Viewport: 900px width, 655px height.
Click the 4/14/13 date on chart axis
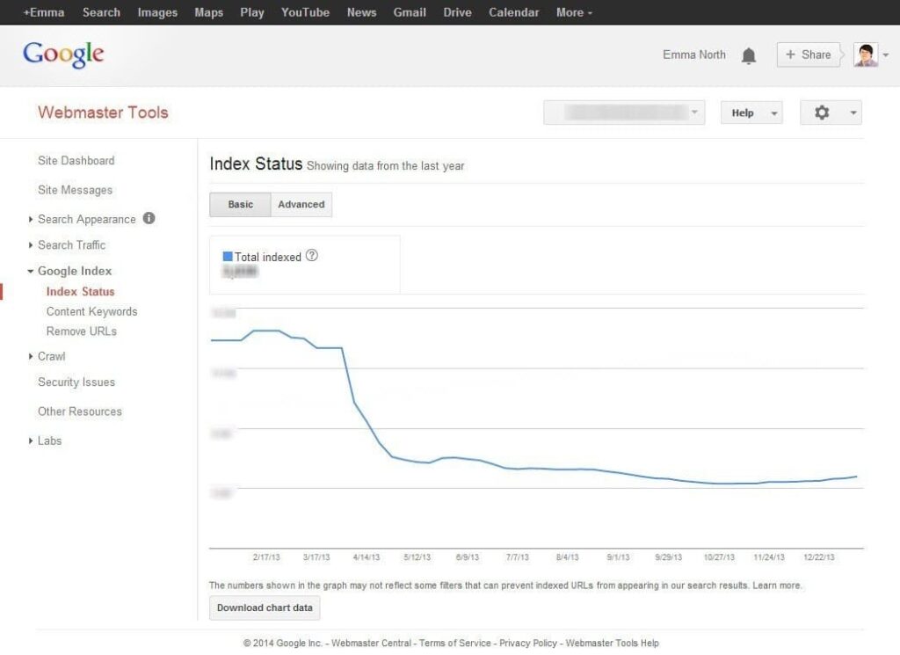pos(367,557)
